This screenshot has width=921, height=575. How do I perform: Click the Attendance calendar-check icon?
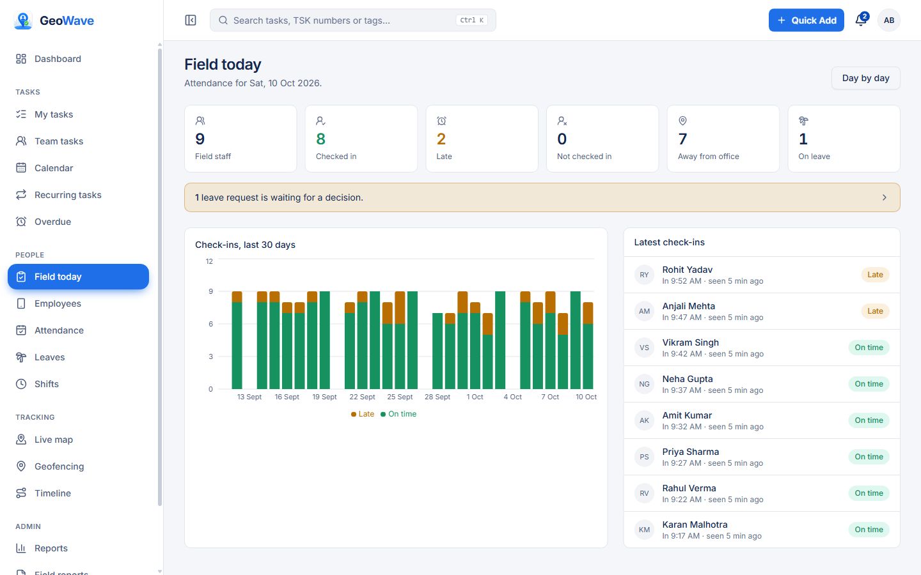tap(21, 330)
